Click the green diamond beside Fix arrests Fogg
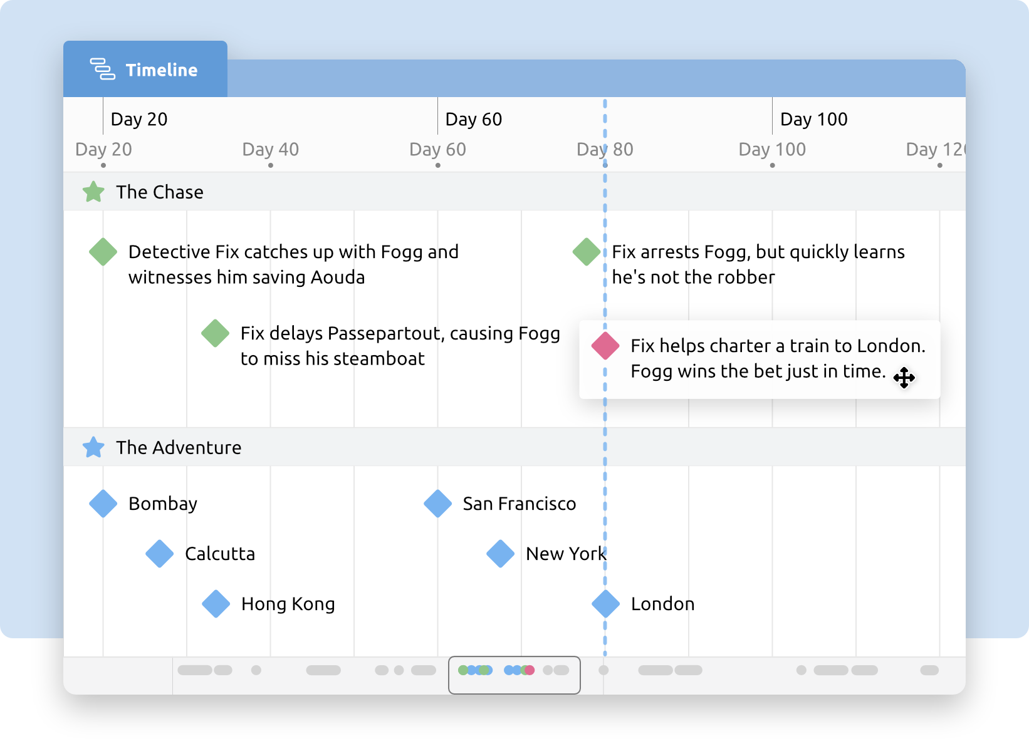 pyautogui.click(x=586, y=251)
